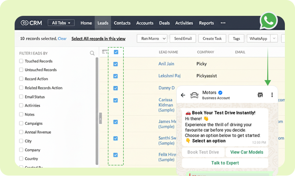The width and height of the screenshot is (295, 176).
Task: Open the Anil Jain lead
Action: (x=166, y=64)
